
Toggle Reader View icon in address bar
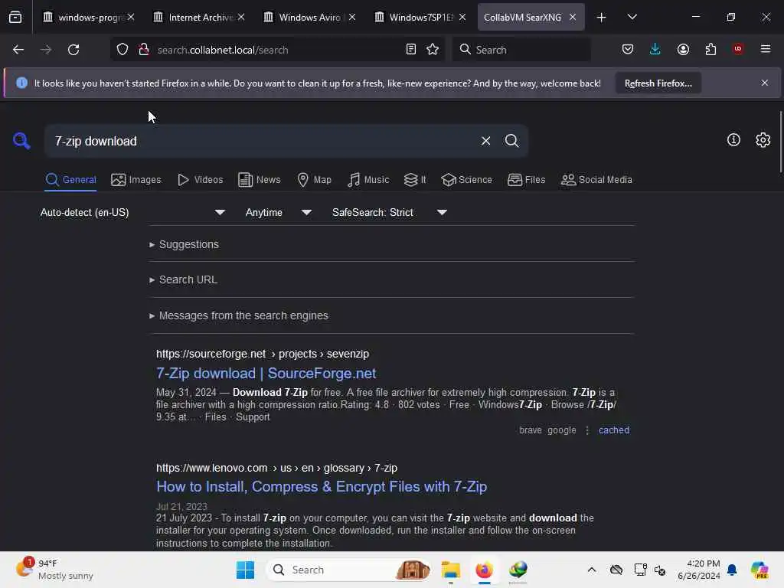click(411, 50)
